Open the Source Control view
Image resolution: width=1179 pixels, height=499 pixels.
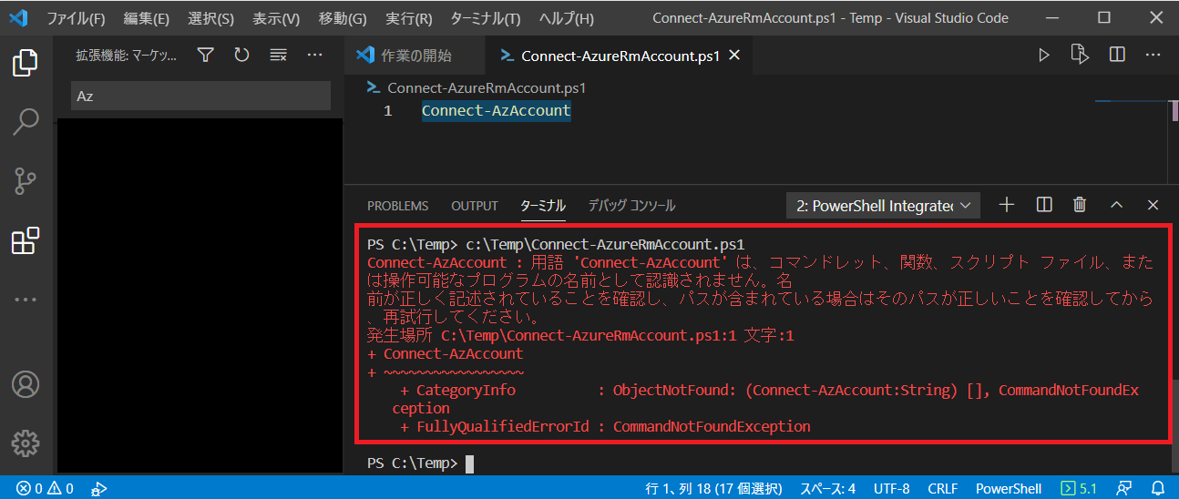26,181
